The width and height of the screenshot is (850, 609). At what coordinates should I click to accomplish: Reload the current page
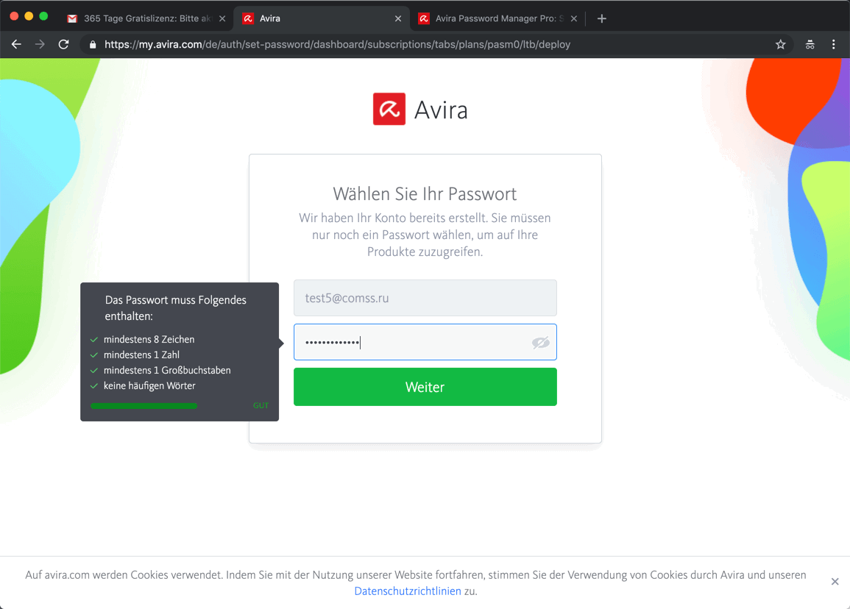[63, 44]
